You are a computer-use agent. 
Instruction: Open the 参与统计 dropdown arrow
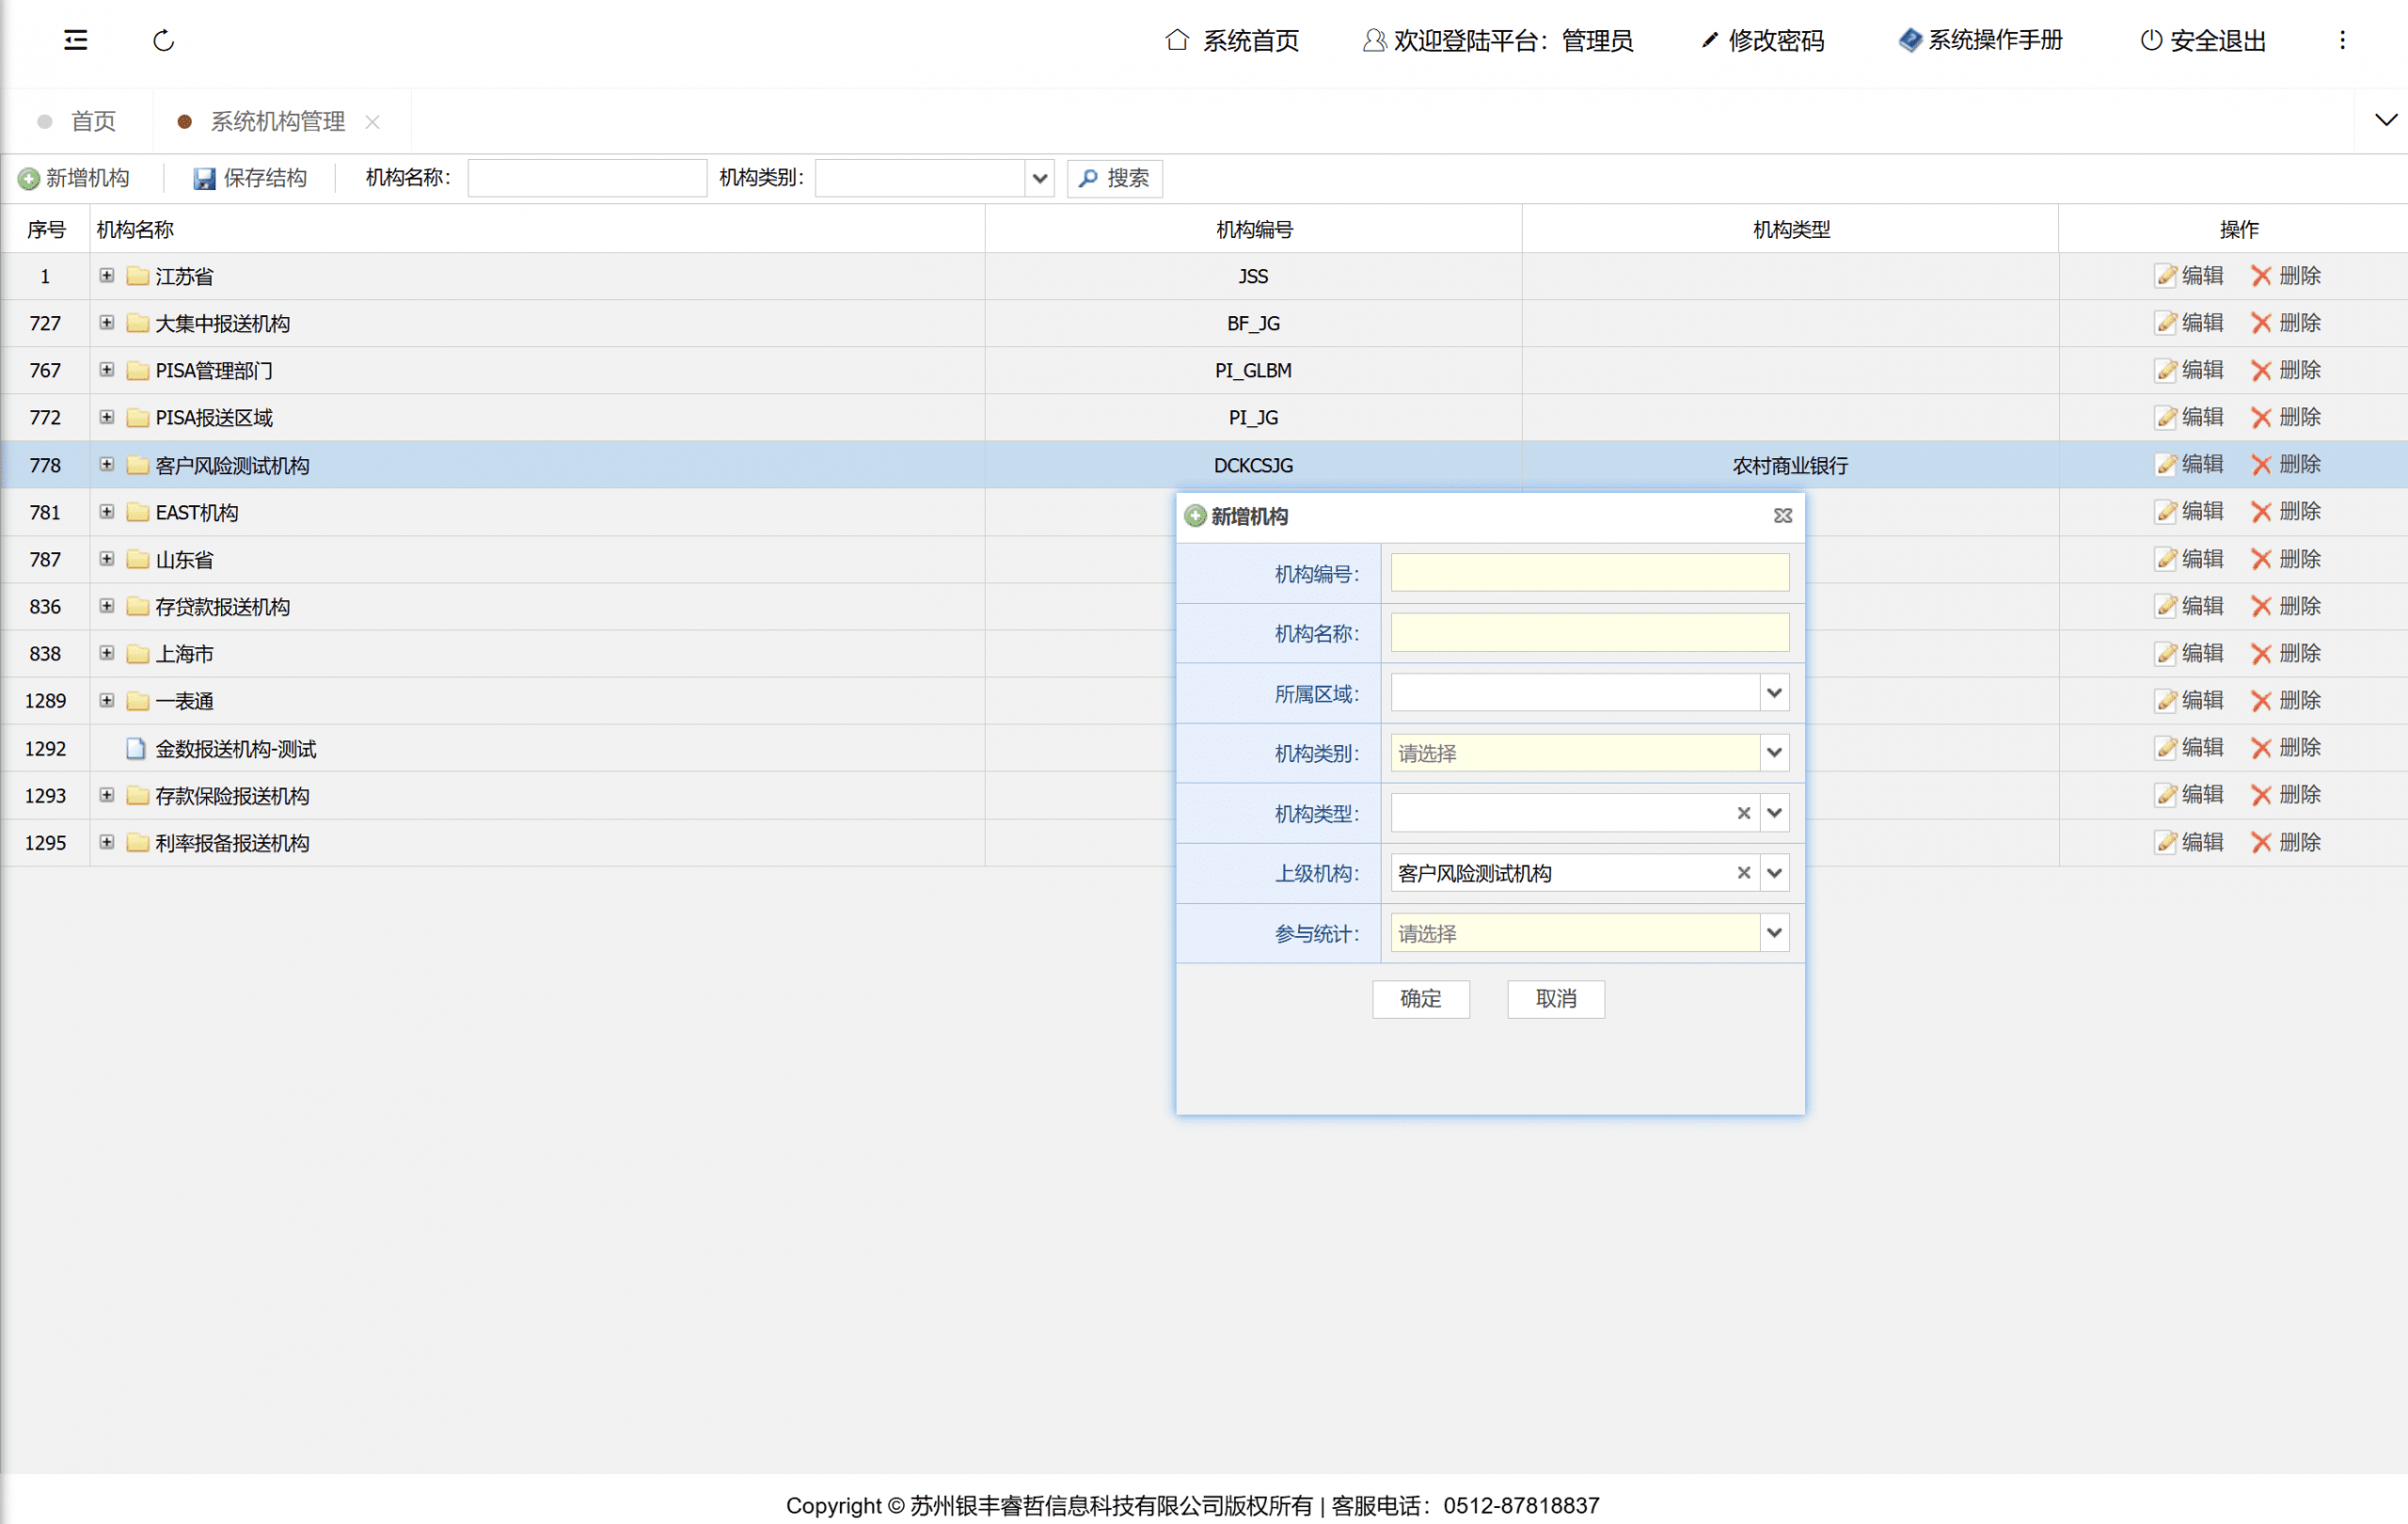(x=1774, y=933)
